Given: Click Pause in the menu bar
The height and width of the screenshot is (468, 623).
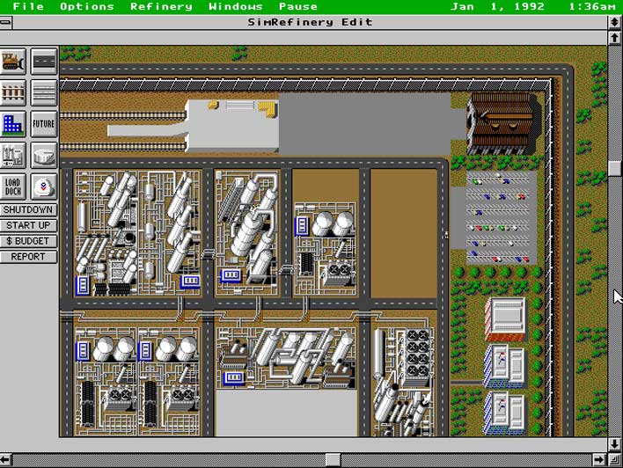Looking at the screenshot, I should (298, 7).
